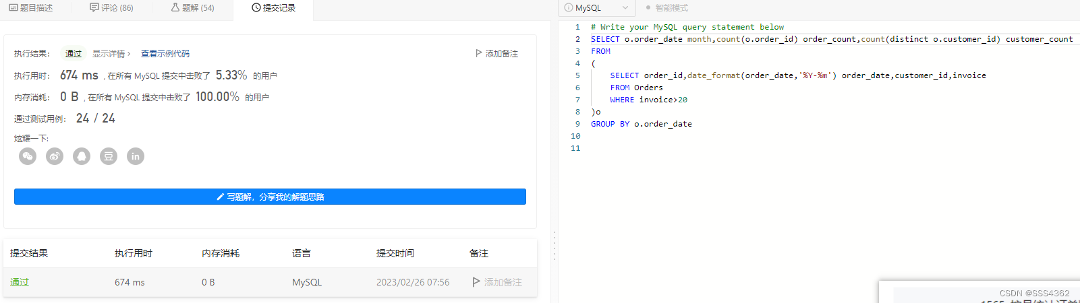This screenshot has height=303, width=1080.
Task: Open the 通过 submission record link
Action: point(20,282)
